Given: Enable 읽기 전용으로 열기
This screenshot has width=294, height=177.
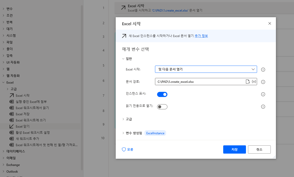Looking at the screenshot, I should [162, 107].
